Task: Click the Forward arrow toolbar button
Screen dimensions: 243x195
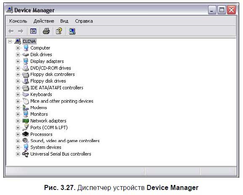Action: (21, 31)
